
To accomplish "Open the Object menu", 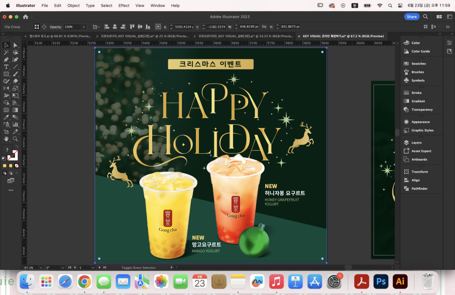I will pyautogui.click(x=73, y=6).
